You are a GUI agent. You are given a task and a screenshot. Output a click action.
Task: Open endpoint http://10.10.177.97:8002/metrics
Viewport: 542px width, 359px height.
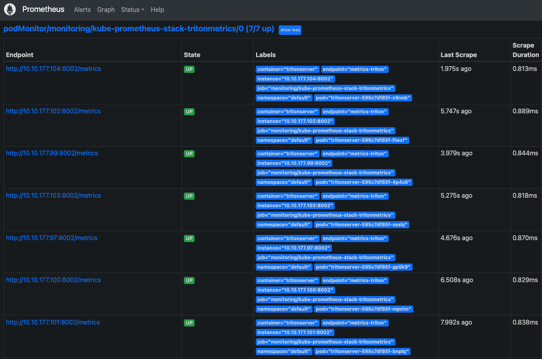pos(52,238)
